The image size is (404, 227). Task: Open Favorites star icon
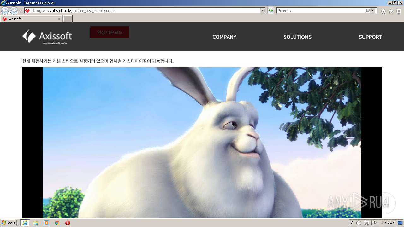tap(391, 11)
